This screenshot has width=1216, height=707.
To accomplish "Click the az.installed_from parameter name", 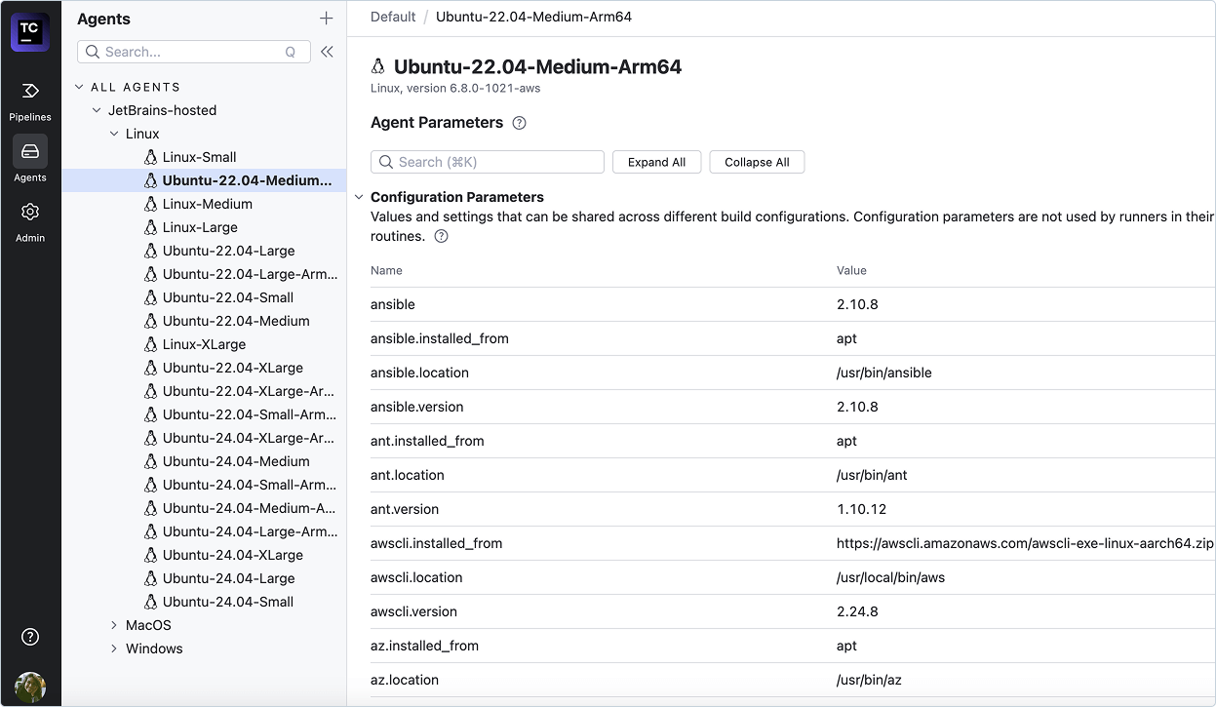I will [x=424, y=646].
